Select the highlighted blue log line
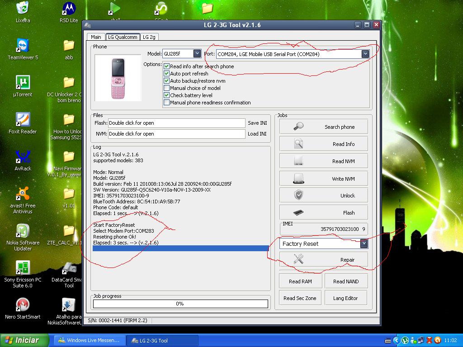The width and height of the screenshot is (463, 347). [x=181, y=249]
